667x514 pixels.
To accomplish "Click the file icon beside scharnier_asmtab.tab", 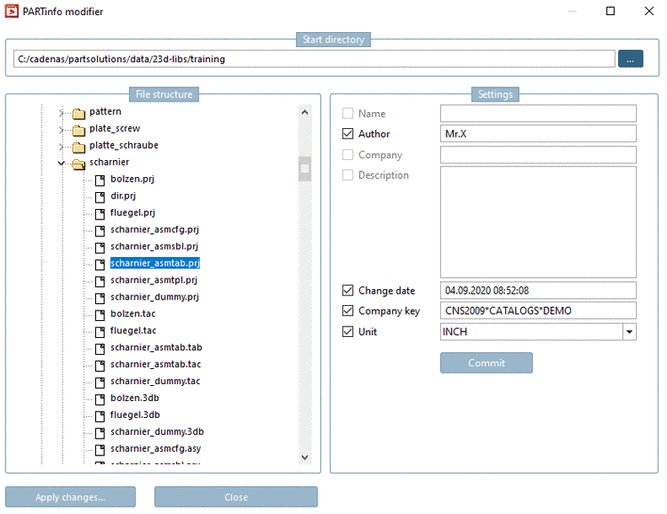I will (x=100, y=349).
